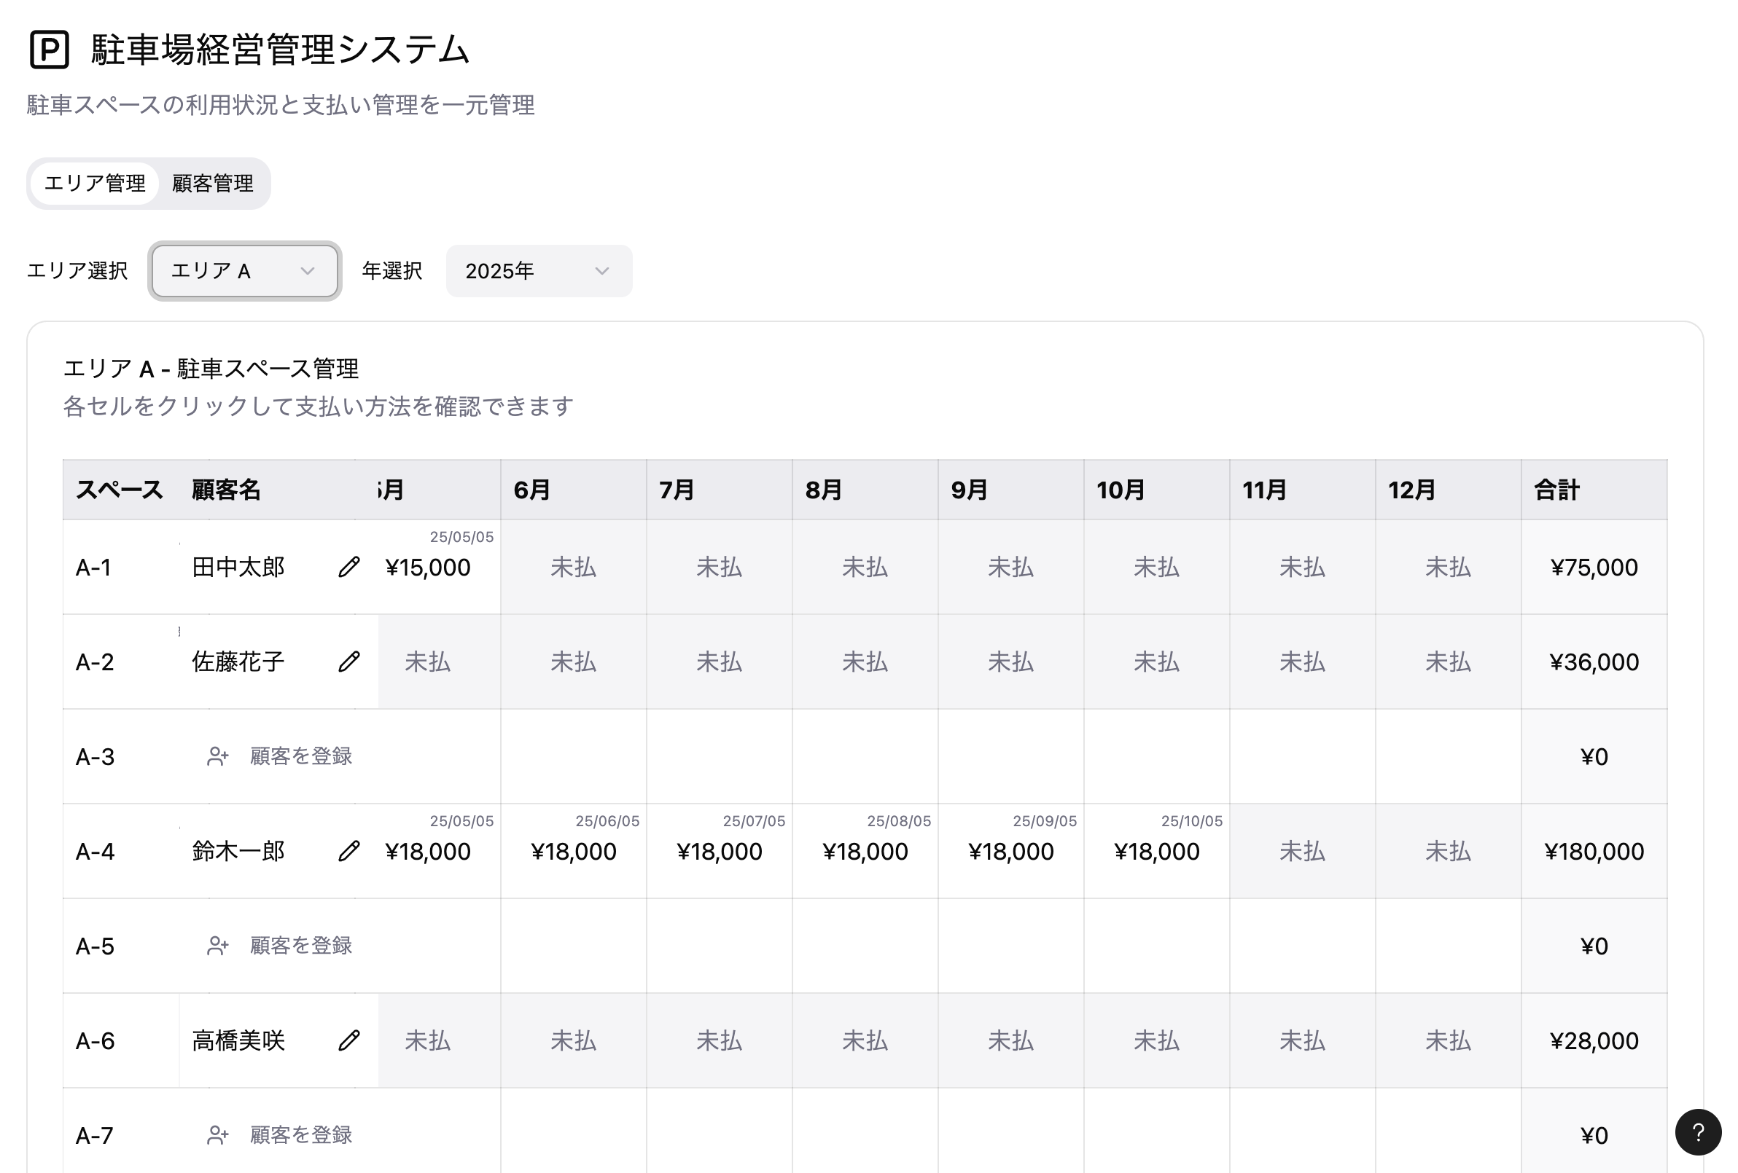Click the 6月 未払 cell for 田中太郎
This screenshot has height=1173, width=1738.
[x=573, y=567]
